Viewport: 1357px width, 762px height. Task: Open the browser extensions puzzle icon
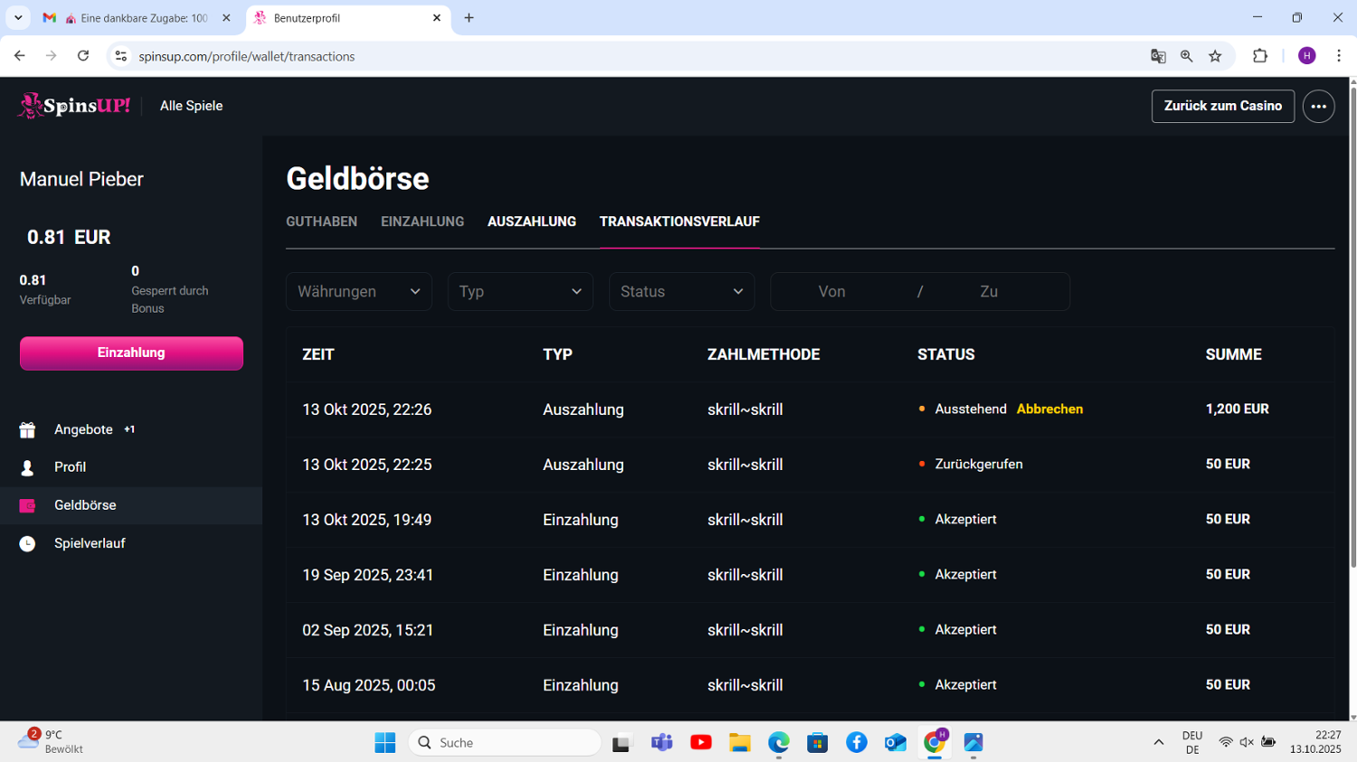1260,56
